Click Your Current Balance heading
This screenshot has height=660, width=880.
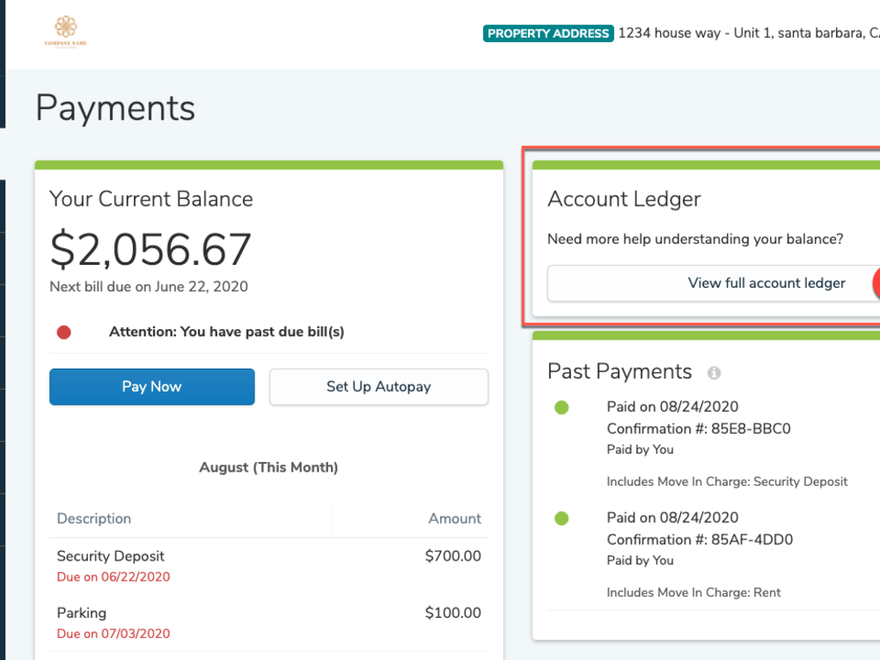coord(151,199)
